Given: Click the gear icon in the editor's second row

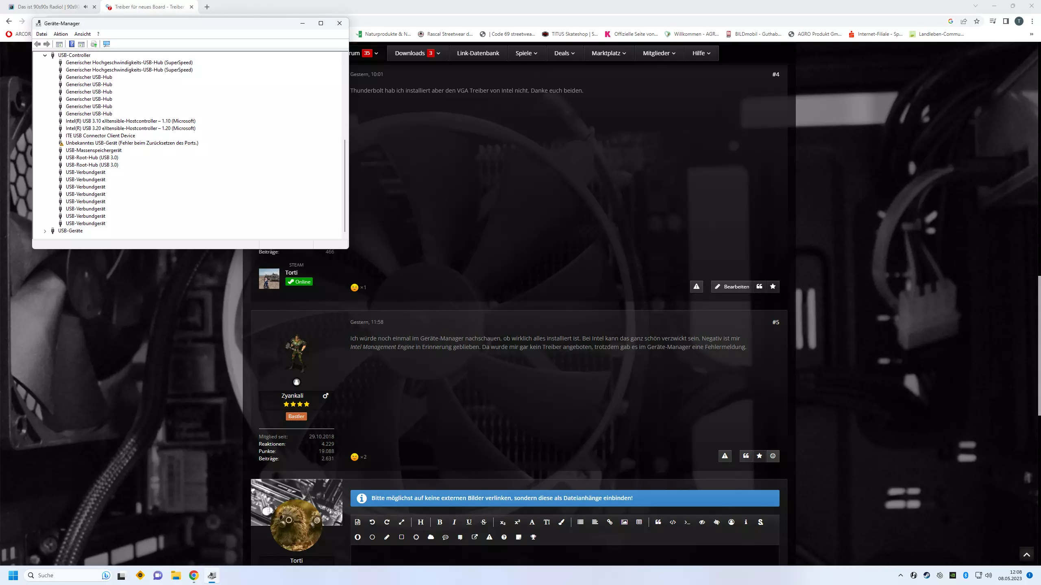Looking at the screenshot, I should pyautogui.click(x=416, y=537).
